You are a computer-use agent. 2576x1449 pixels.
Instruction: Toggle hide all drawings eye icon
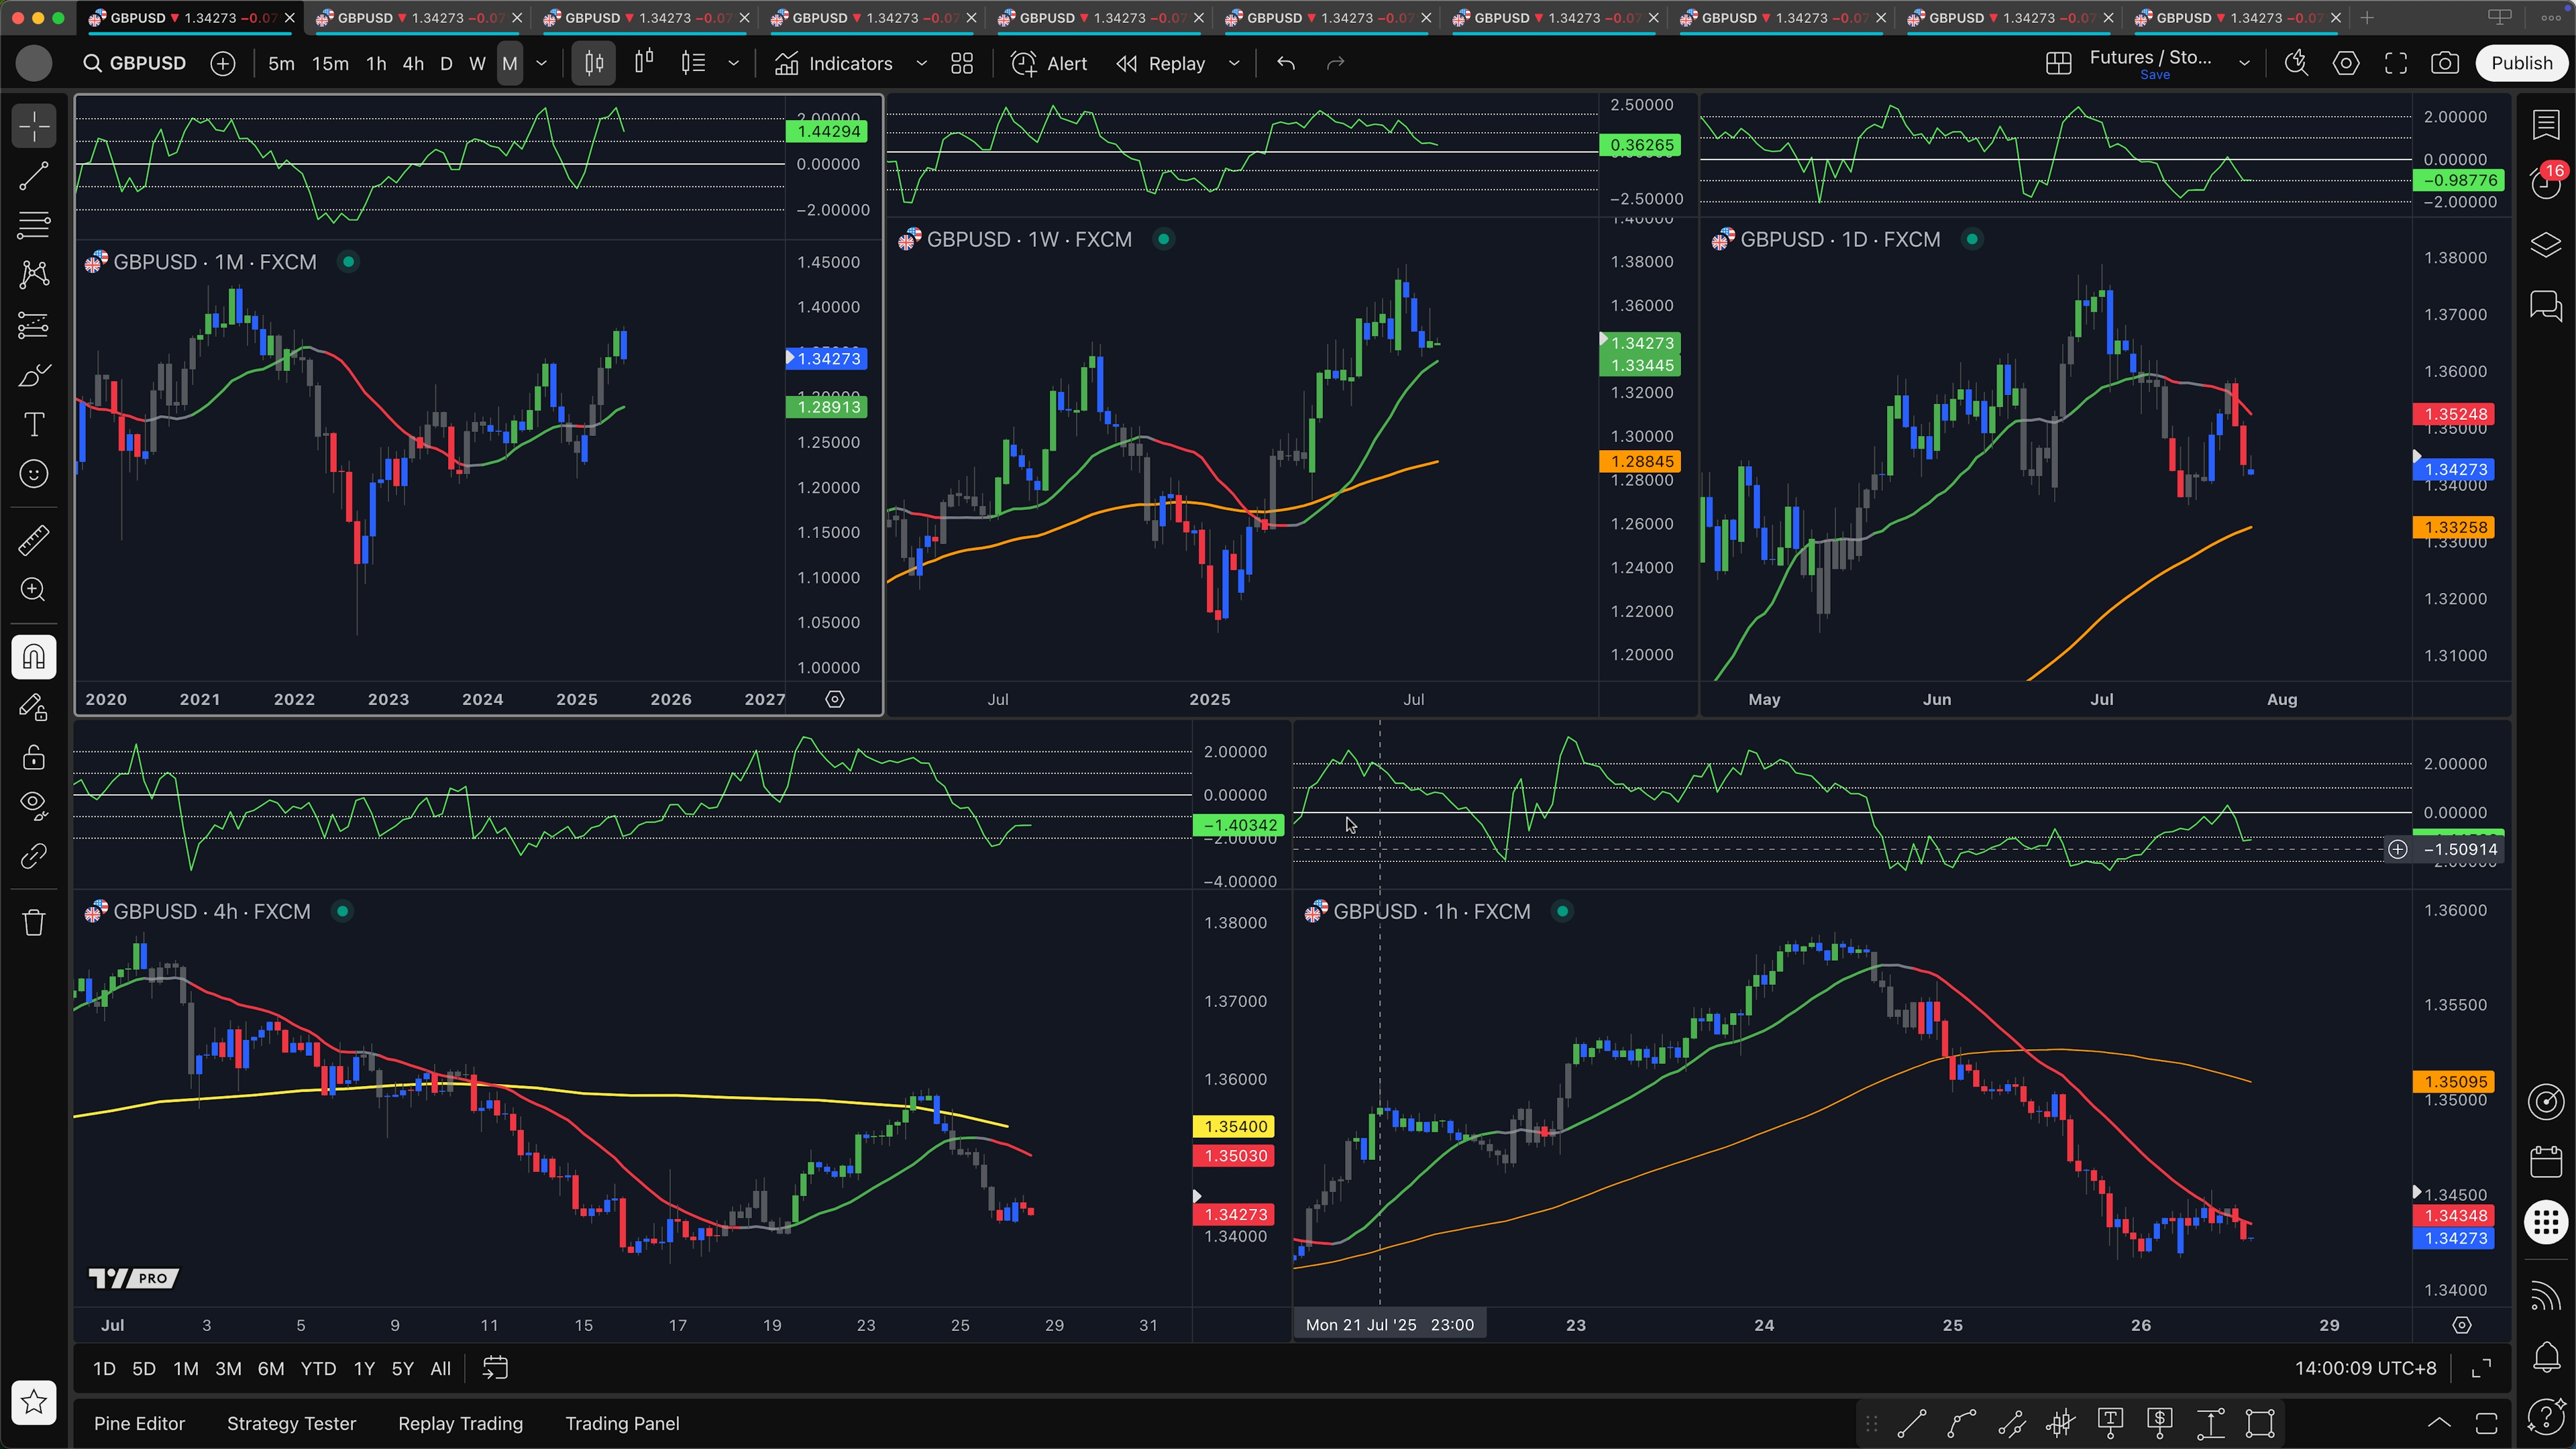pos(34,806)
